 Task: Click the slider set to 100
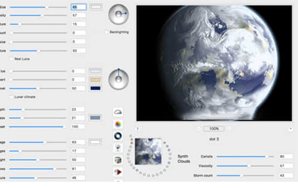coord(38,127)
